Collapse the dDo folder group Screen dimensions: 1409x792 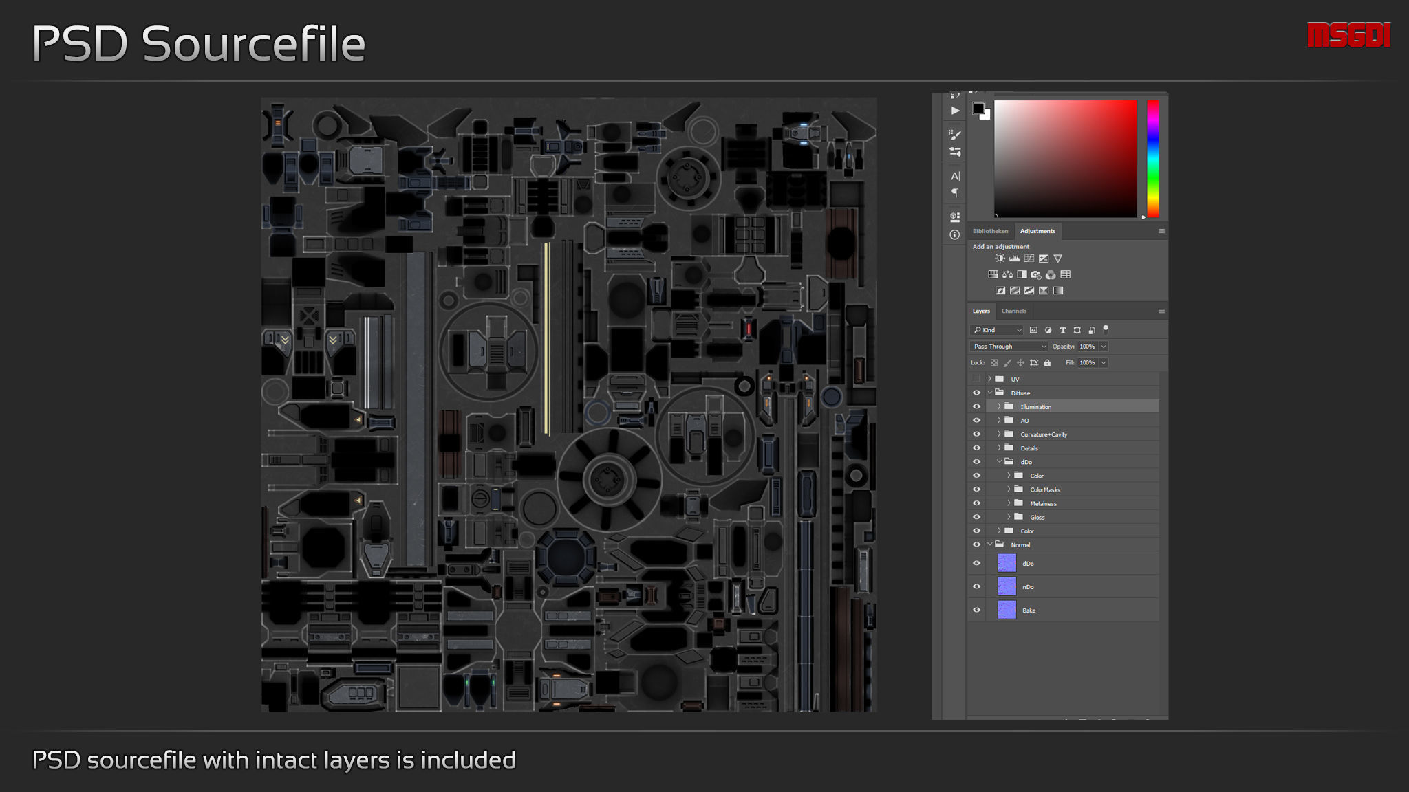[x=999, y=461]
